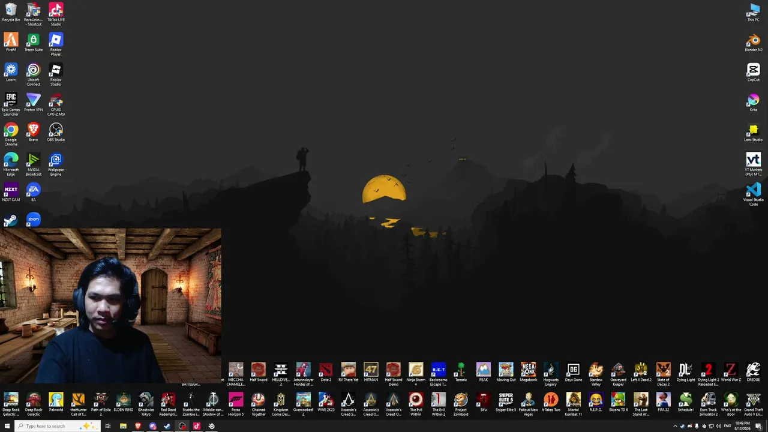Screen dimensions: 768x432
Task: Select the RV There Yet shortcut
Action: point(349,373)
